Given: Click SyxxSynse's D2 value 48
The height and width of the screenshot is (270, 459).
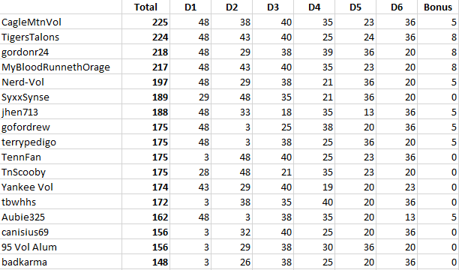Looking at the screenshot, I should (x=232, y=97).
